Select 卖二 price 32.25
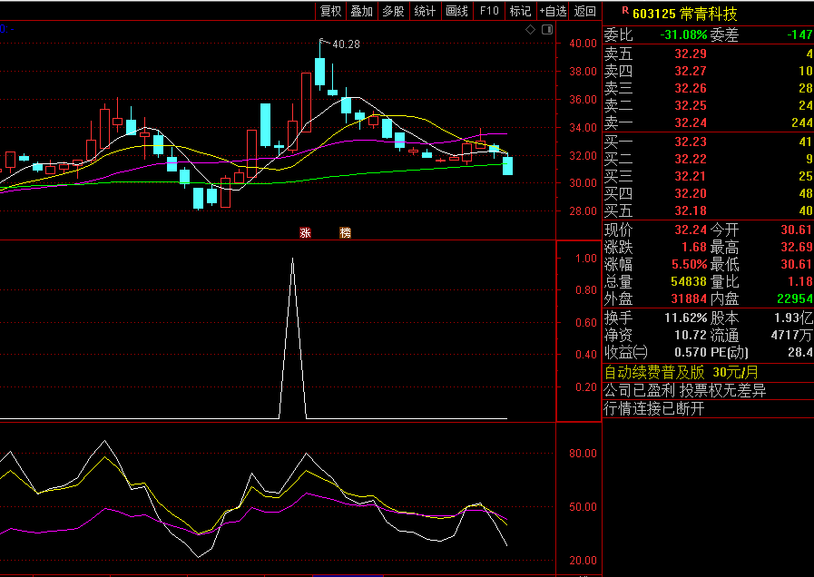 pos(691,105)
